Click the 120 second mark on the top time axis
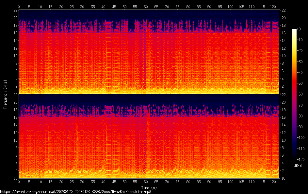 pos(272,7)
